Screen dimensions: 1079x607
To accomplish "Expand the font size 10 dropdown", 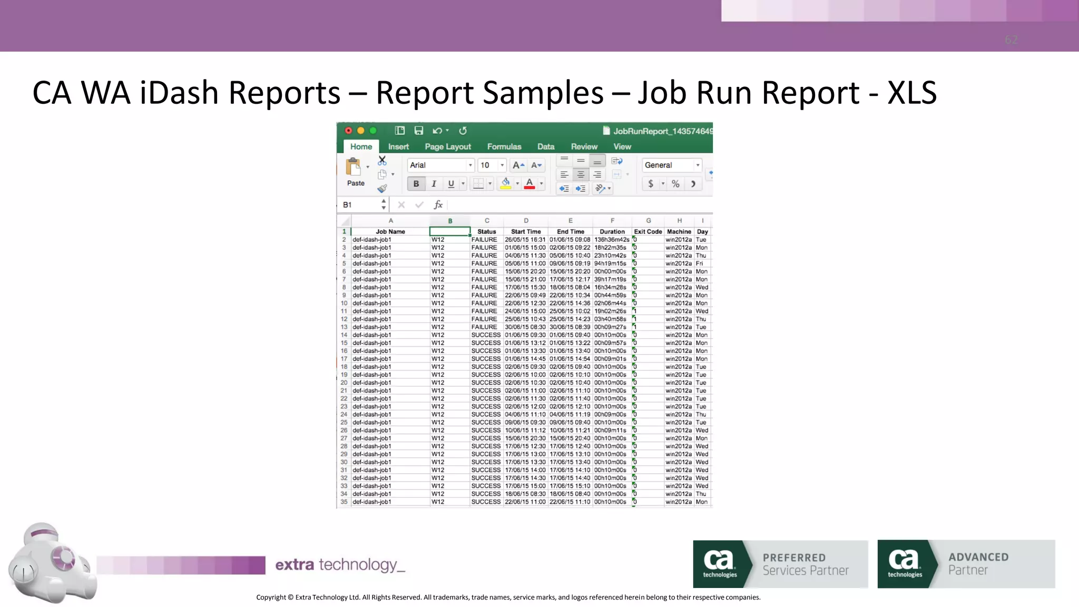I will coord(502,165).
